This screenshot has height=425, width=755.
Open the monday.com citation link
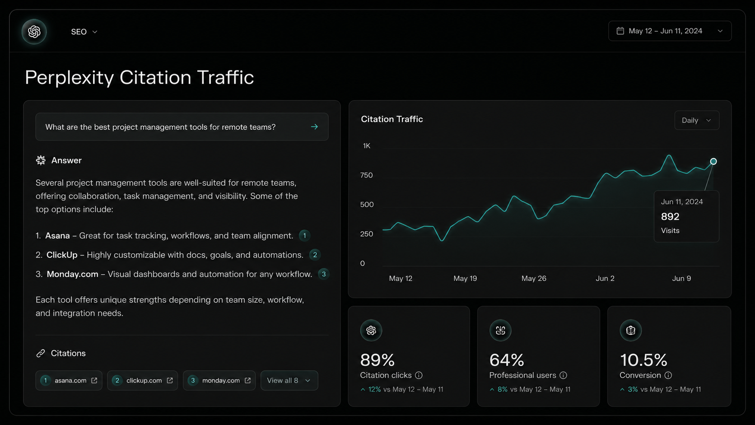click(219, 380)
